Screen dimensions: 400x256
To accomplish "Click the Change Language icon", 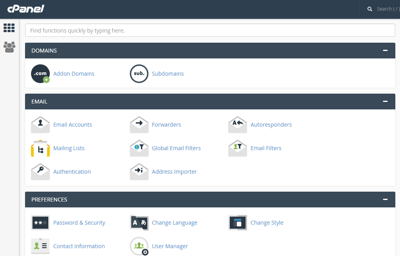I will pos(139,223).
